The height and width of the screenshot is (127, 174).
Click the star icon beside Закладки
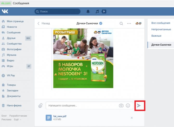pos(3,90)
